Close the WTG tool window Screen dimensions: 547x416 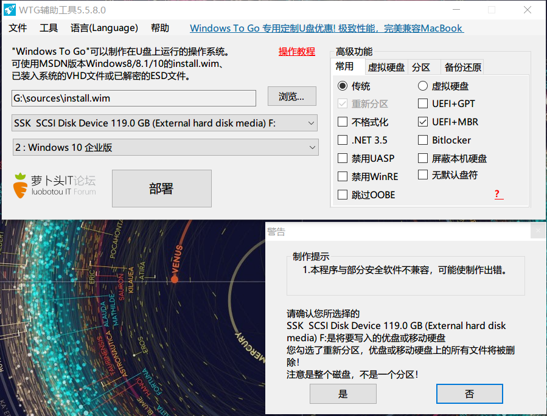[527, 10]
